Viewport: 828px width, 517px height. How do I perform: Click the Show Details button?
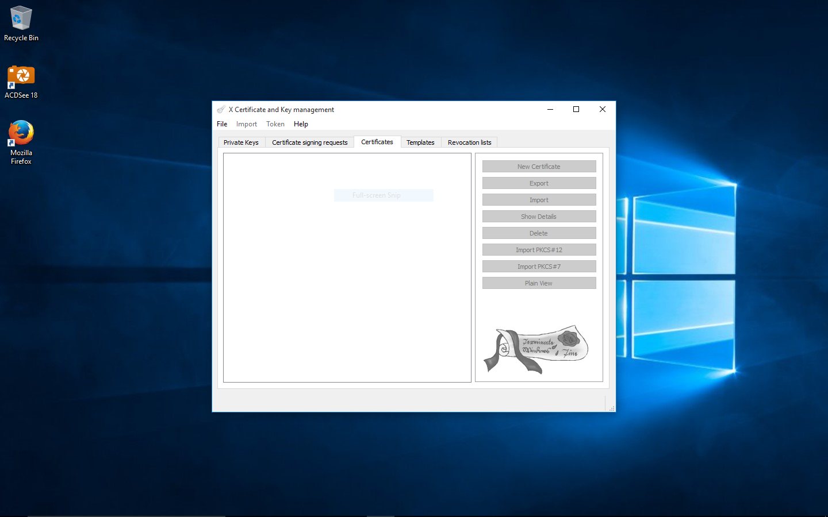539,217
